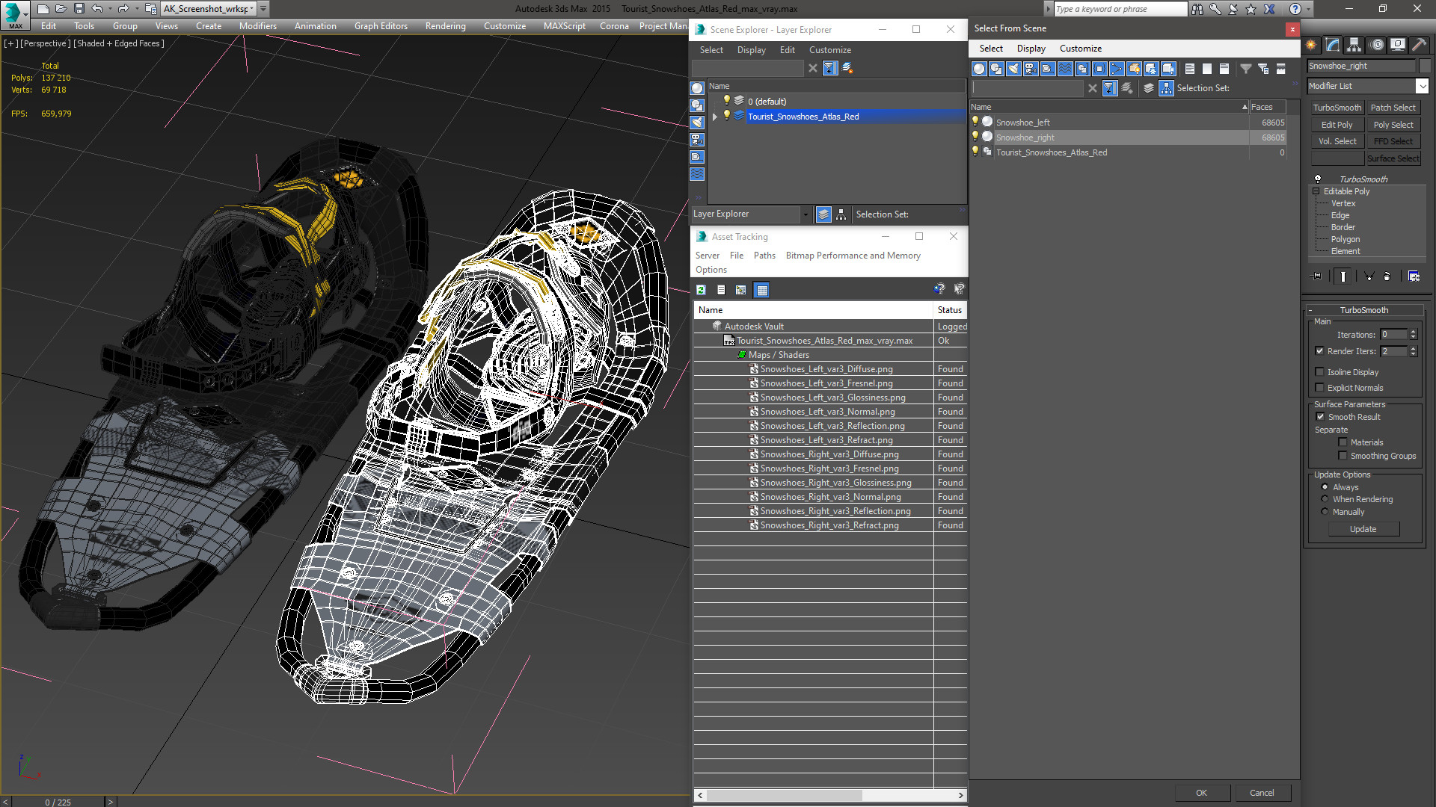This screenshot has width=1436, height=807.
Task: Enable Isoline Display checkbox
Action: [x=1319, y=372]
